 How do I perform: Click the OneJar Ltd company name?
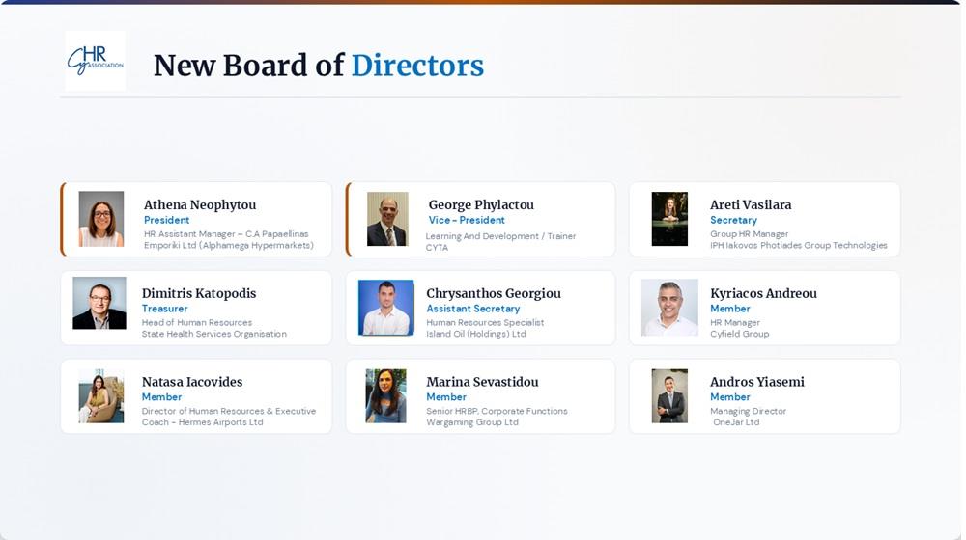[x=736, y=422]
